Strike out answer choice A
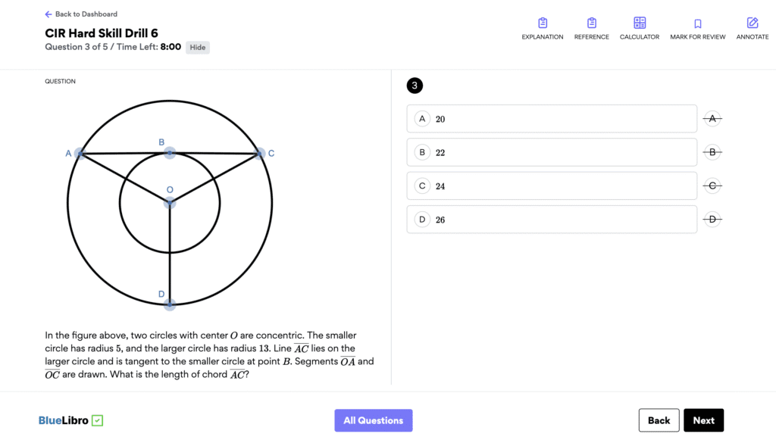 pyautogui.click(x=712, y=119)
